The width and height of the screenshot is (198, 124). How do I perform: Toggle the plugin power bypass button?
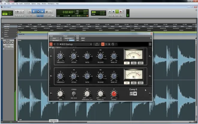(51, 44)
